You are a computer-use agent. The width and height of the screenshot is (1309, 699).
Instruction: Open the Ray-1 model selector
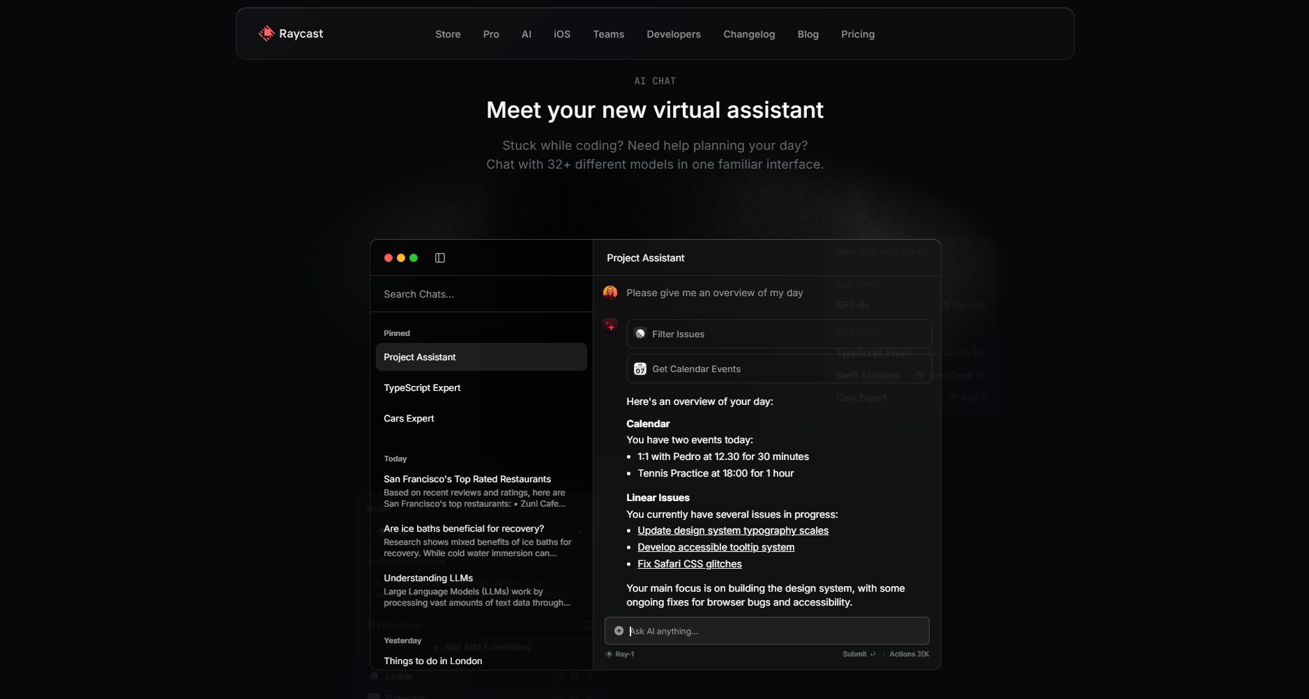tap(620, 654)
